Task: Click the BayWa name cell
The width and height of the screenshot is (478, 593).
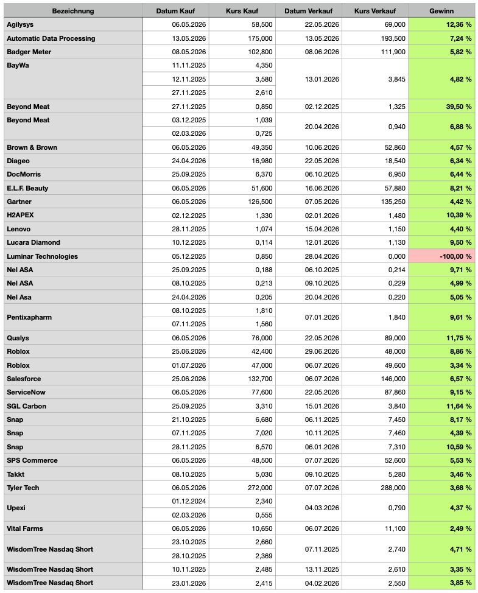Action: click(x=73, y=79)
